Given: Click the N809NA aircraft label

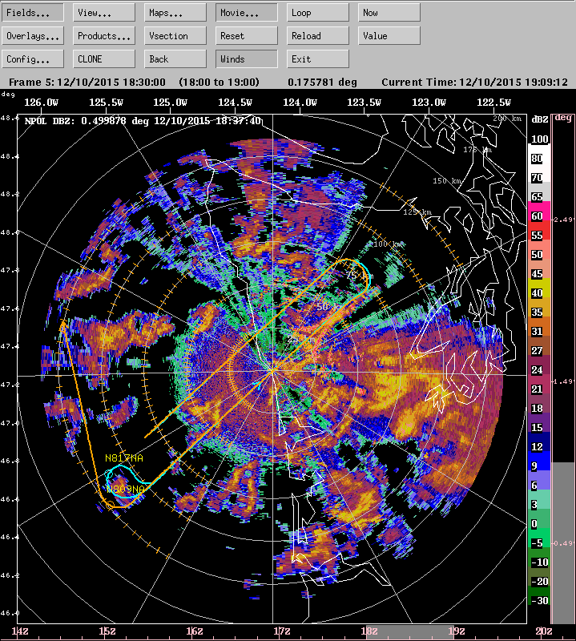Looking at the screenshot, I should pyautogui.click(x=126, y=489).
